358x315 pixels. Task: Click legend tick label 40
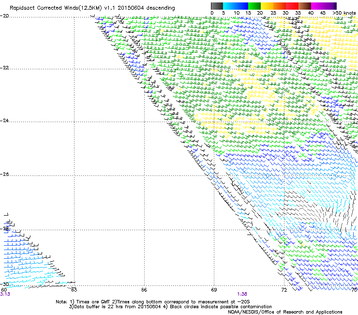click(311, 13)
